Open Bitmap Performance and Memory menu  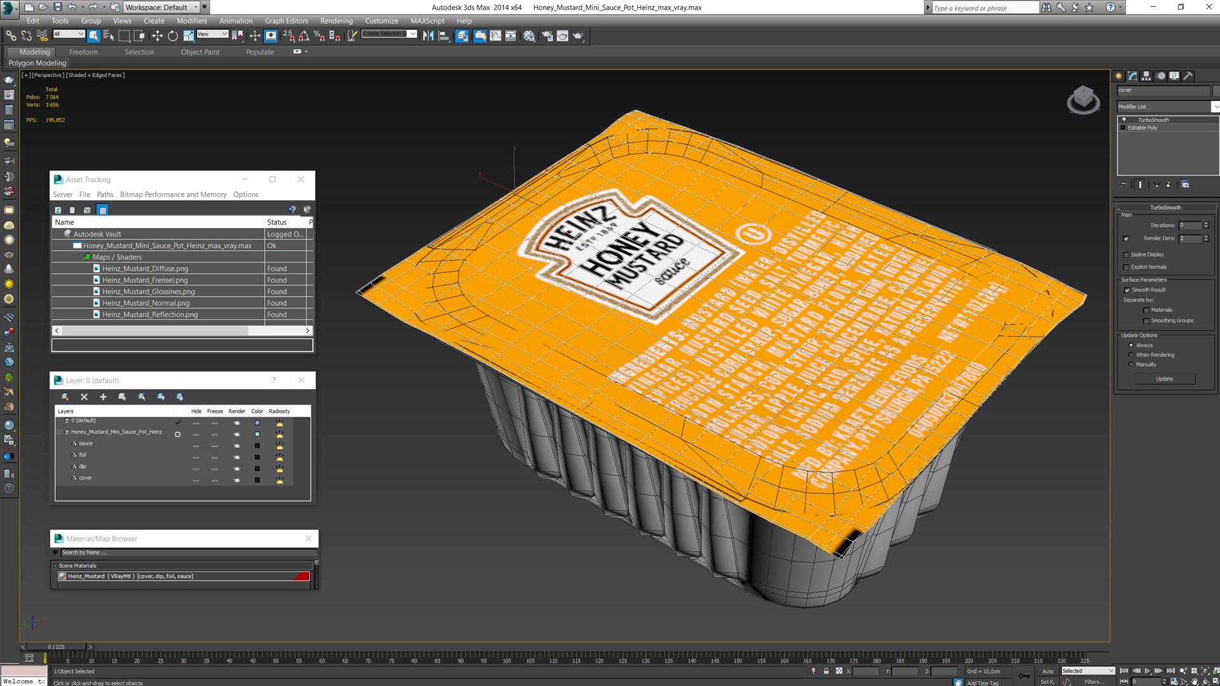173,194
